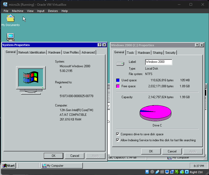The width and height of the screenshot is (209, 175).
Task: Click the mouse integration status icon
Action: point(182,172)
